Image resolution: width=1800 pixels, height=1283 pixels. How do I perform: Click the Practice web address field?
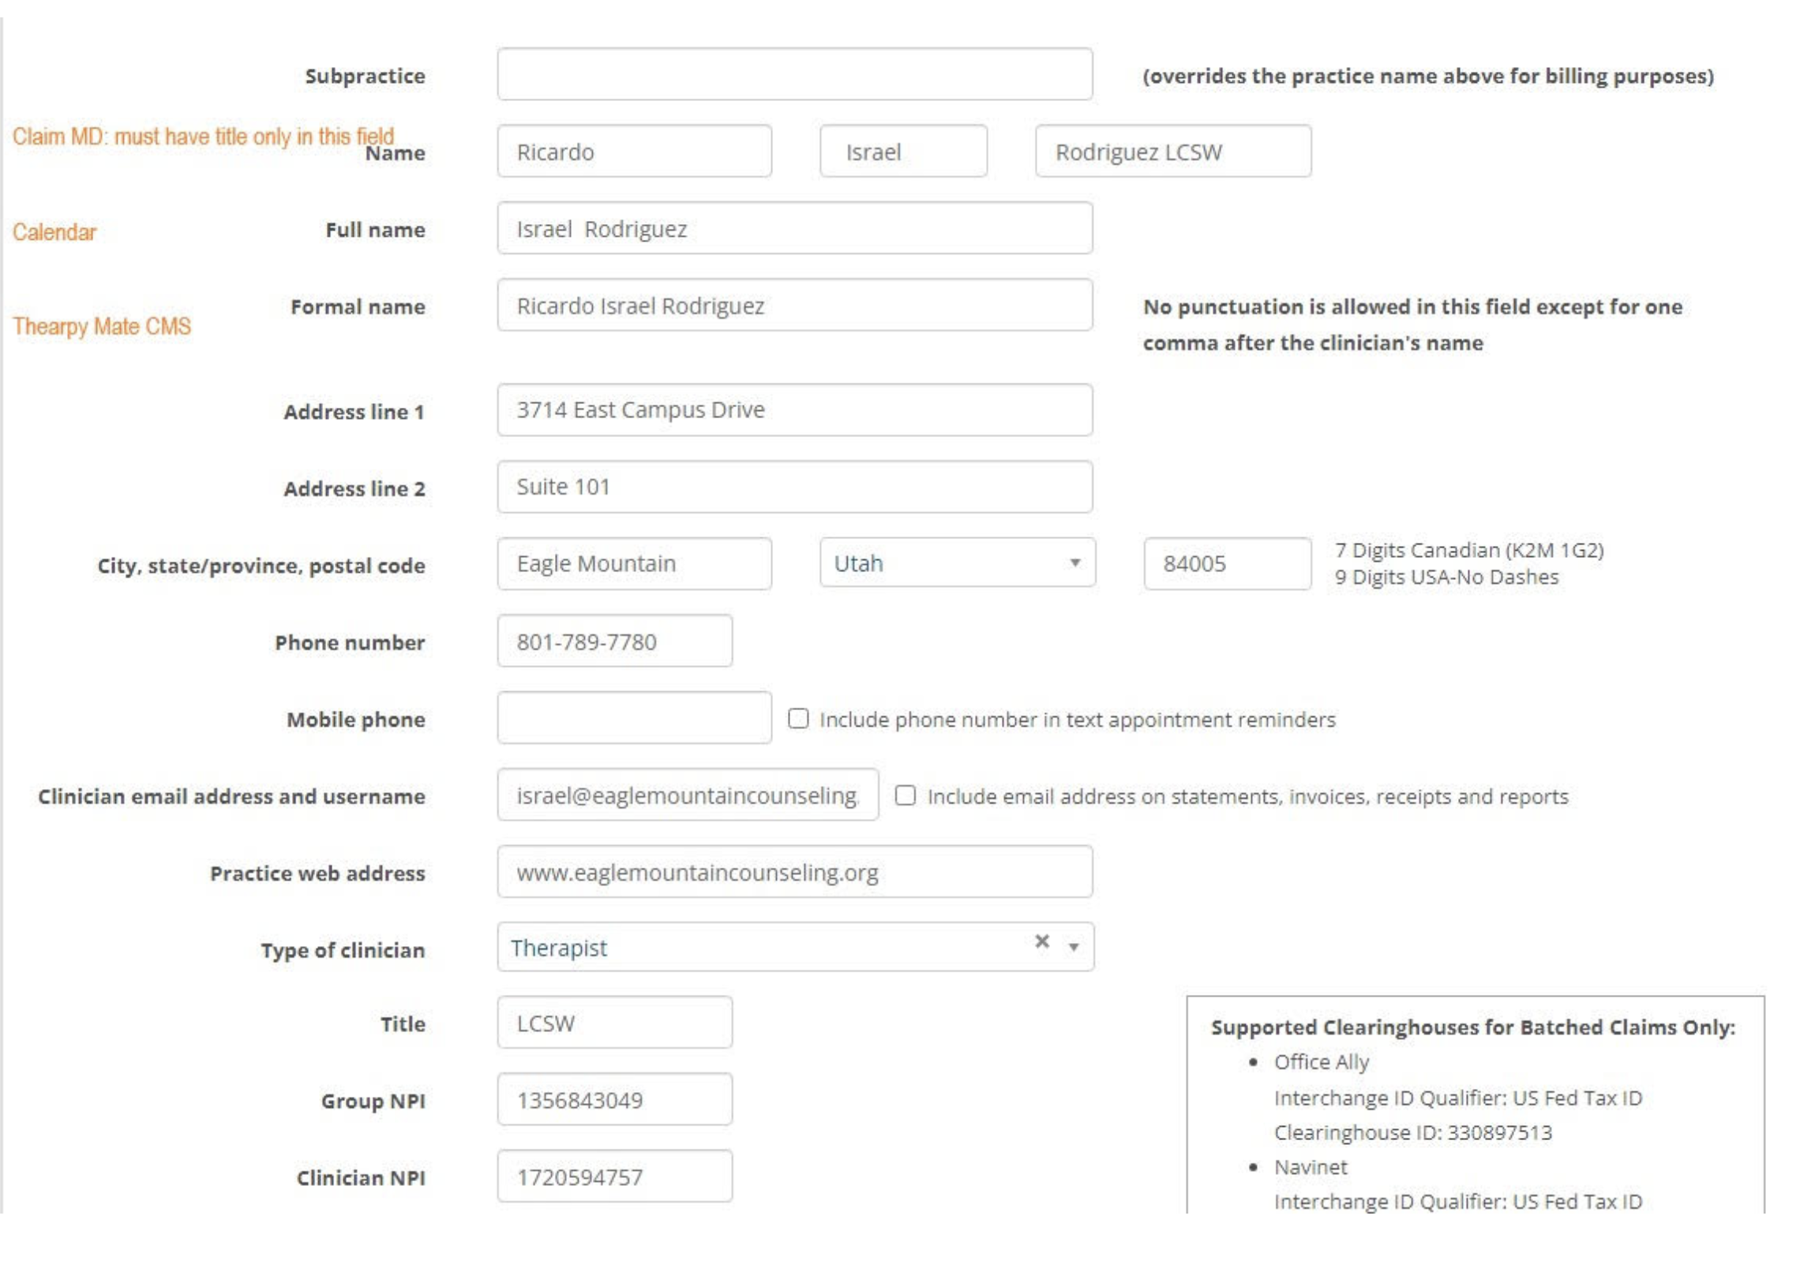pyautogui.click(x=794, y=871)
